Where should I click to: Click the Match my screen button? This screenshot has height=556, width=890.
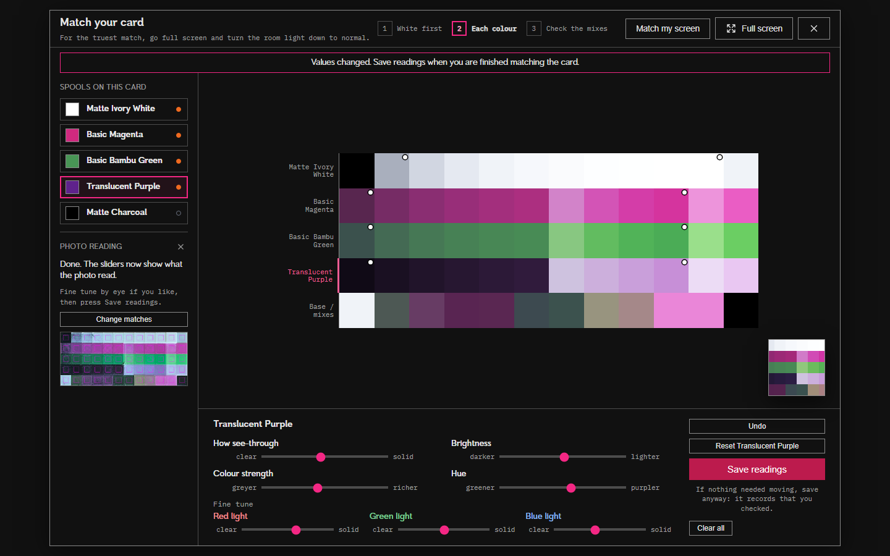coord(667,28)
